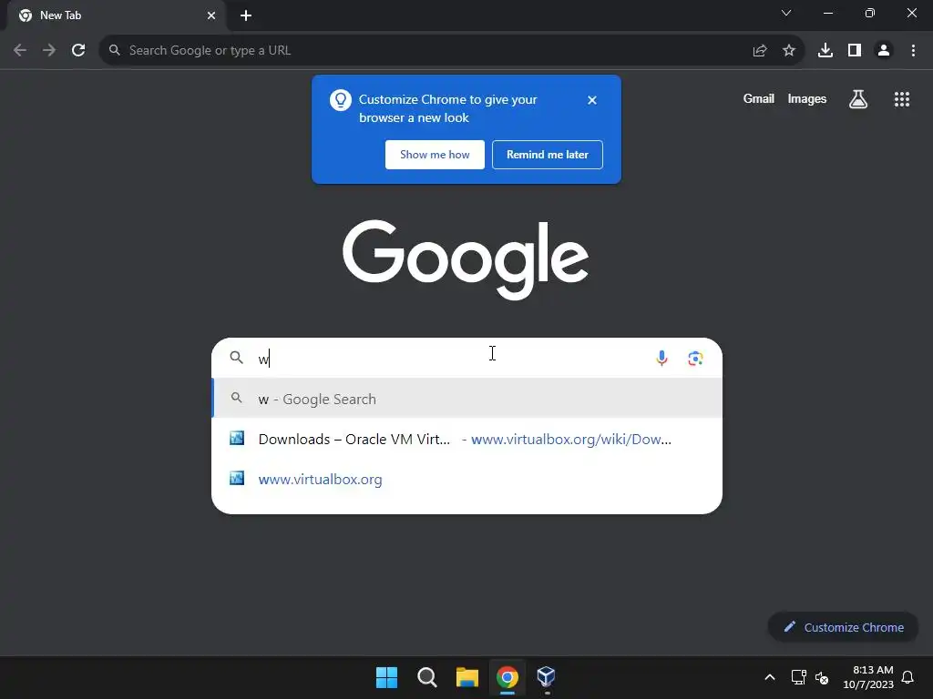Click the browser back arrow

coord(20,51)
